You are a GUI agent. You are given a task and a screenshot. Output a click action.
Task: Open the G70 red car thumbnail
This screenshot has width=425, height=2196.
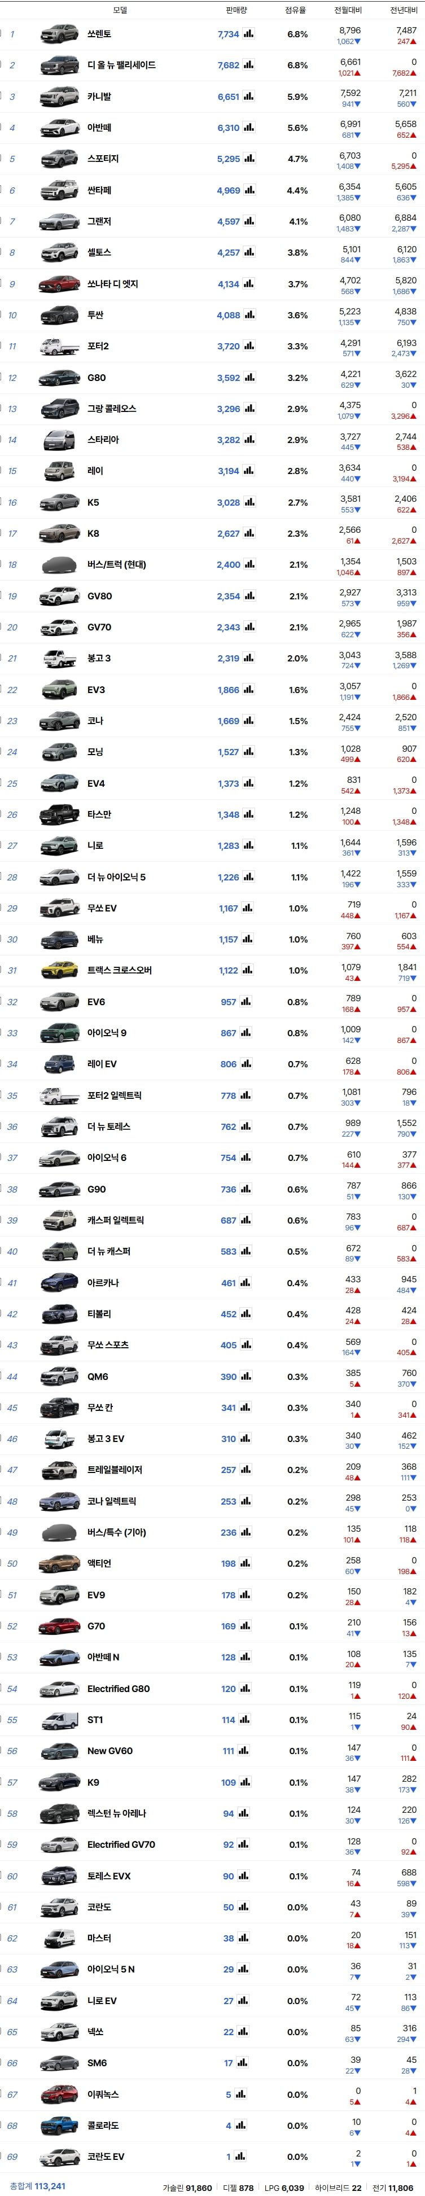coord(60,1627)
